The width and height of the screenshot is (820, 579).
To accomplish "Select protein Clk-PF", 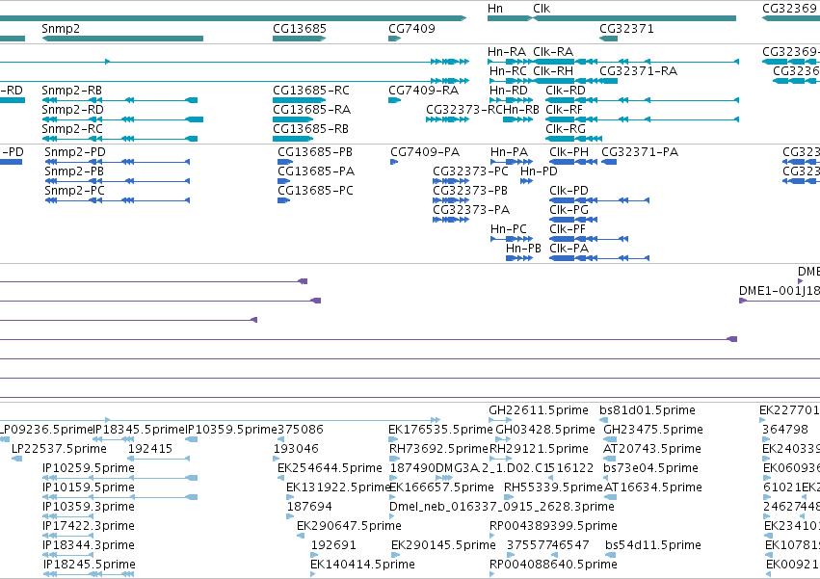I will pos(568,229).
